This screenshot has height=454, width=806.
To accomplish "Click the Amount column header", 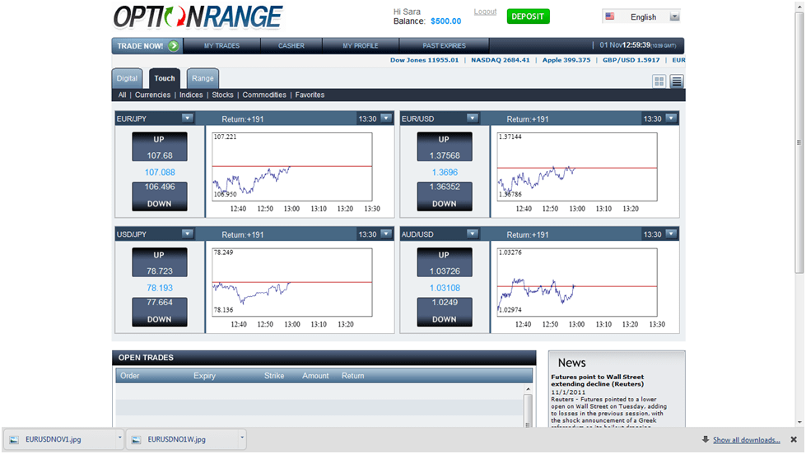I will (x=315, y=376).
